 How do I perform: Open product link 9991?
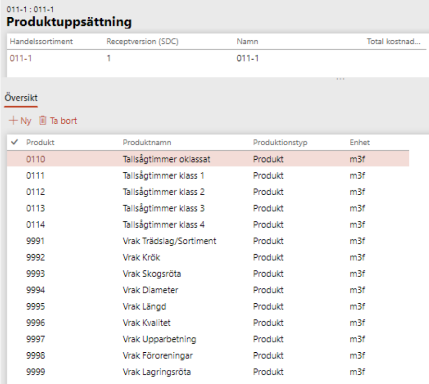[x=35, y=241]
